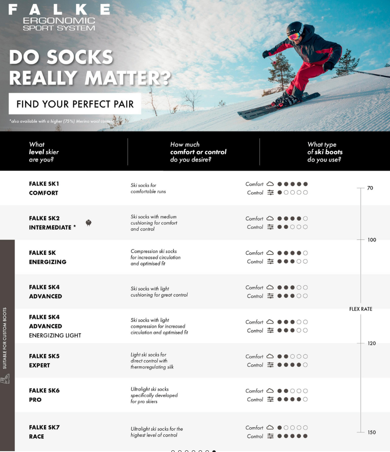
Task: Click the Control sliders icon in SK1 Comfort row
Action: 271,193
